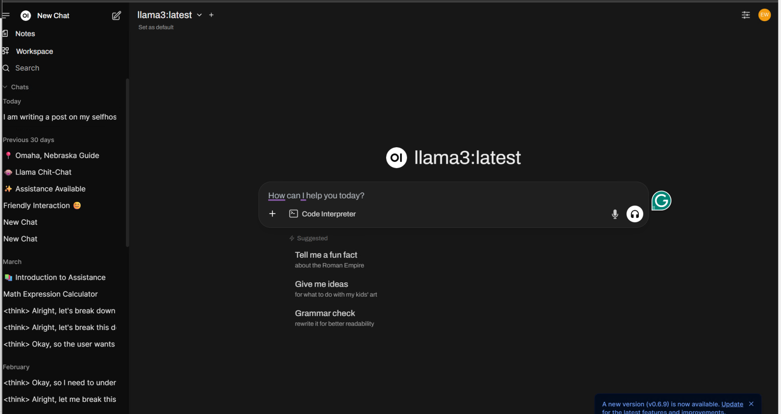The width and height of the screenshot is (781, 414).
Task: Open the Workspace section
Action: coord(34,52)
